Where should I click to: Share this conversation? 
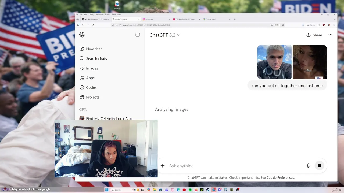click(x=314, y=35)
